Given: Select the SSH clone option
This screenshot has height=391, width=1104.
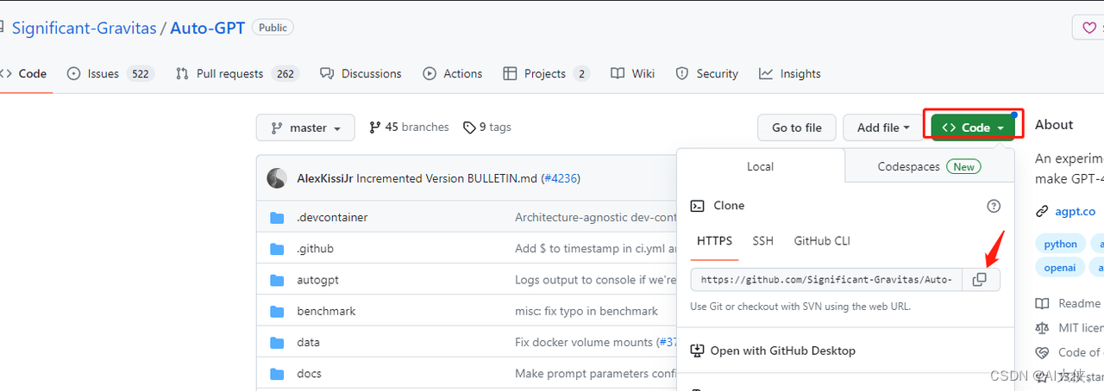Looking at the screenshot, I should coord(762,241).
